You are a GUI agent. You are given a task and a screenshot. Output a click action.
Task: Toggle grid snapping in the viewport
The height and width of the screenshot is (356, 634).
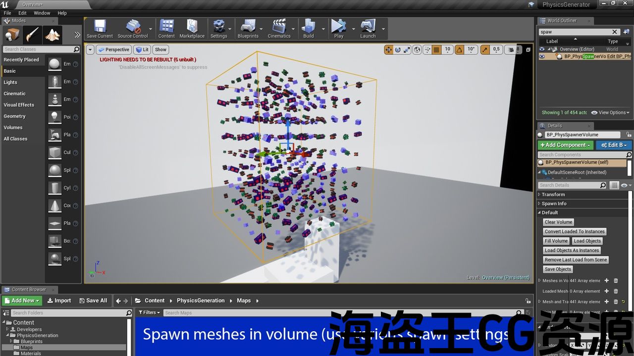coord(436,49)
